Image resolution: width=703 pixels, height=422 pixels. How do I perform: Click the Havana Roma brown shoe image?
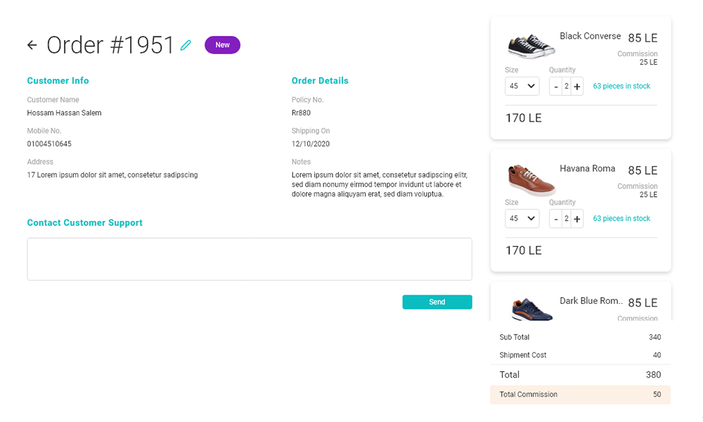[531, 179]
